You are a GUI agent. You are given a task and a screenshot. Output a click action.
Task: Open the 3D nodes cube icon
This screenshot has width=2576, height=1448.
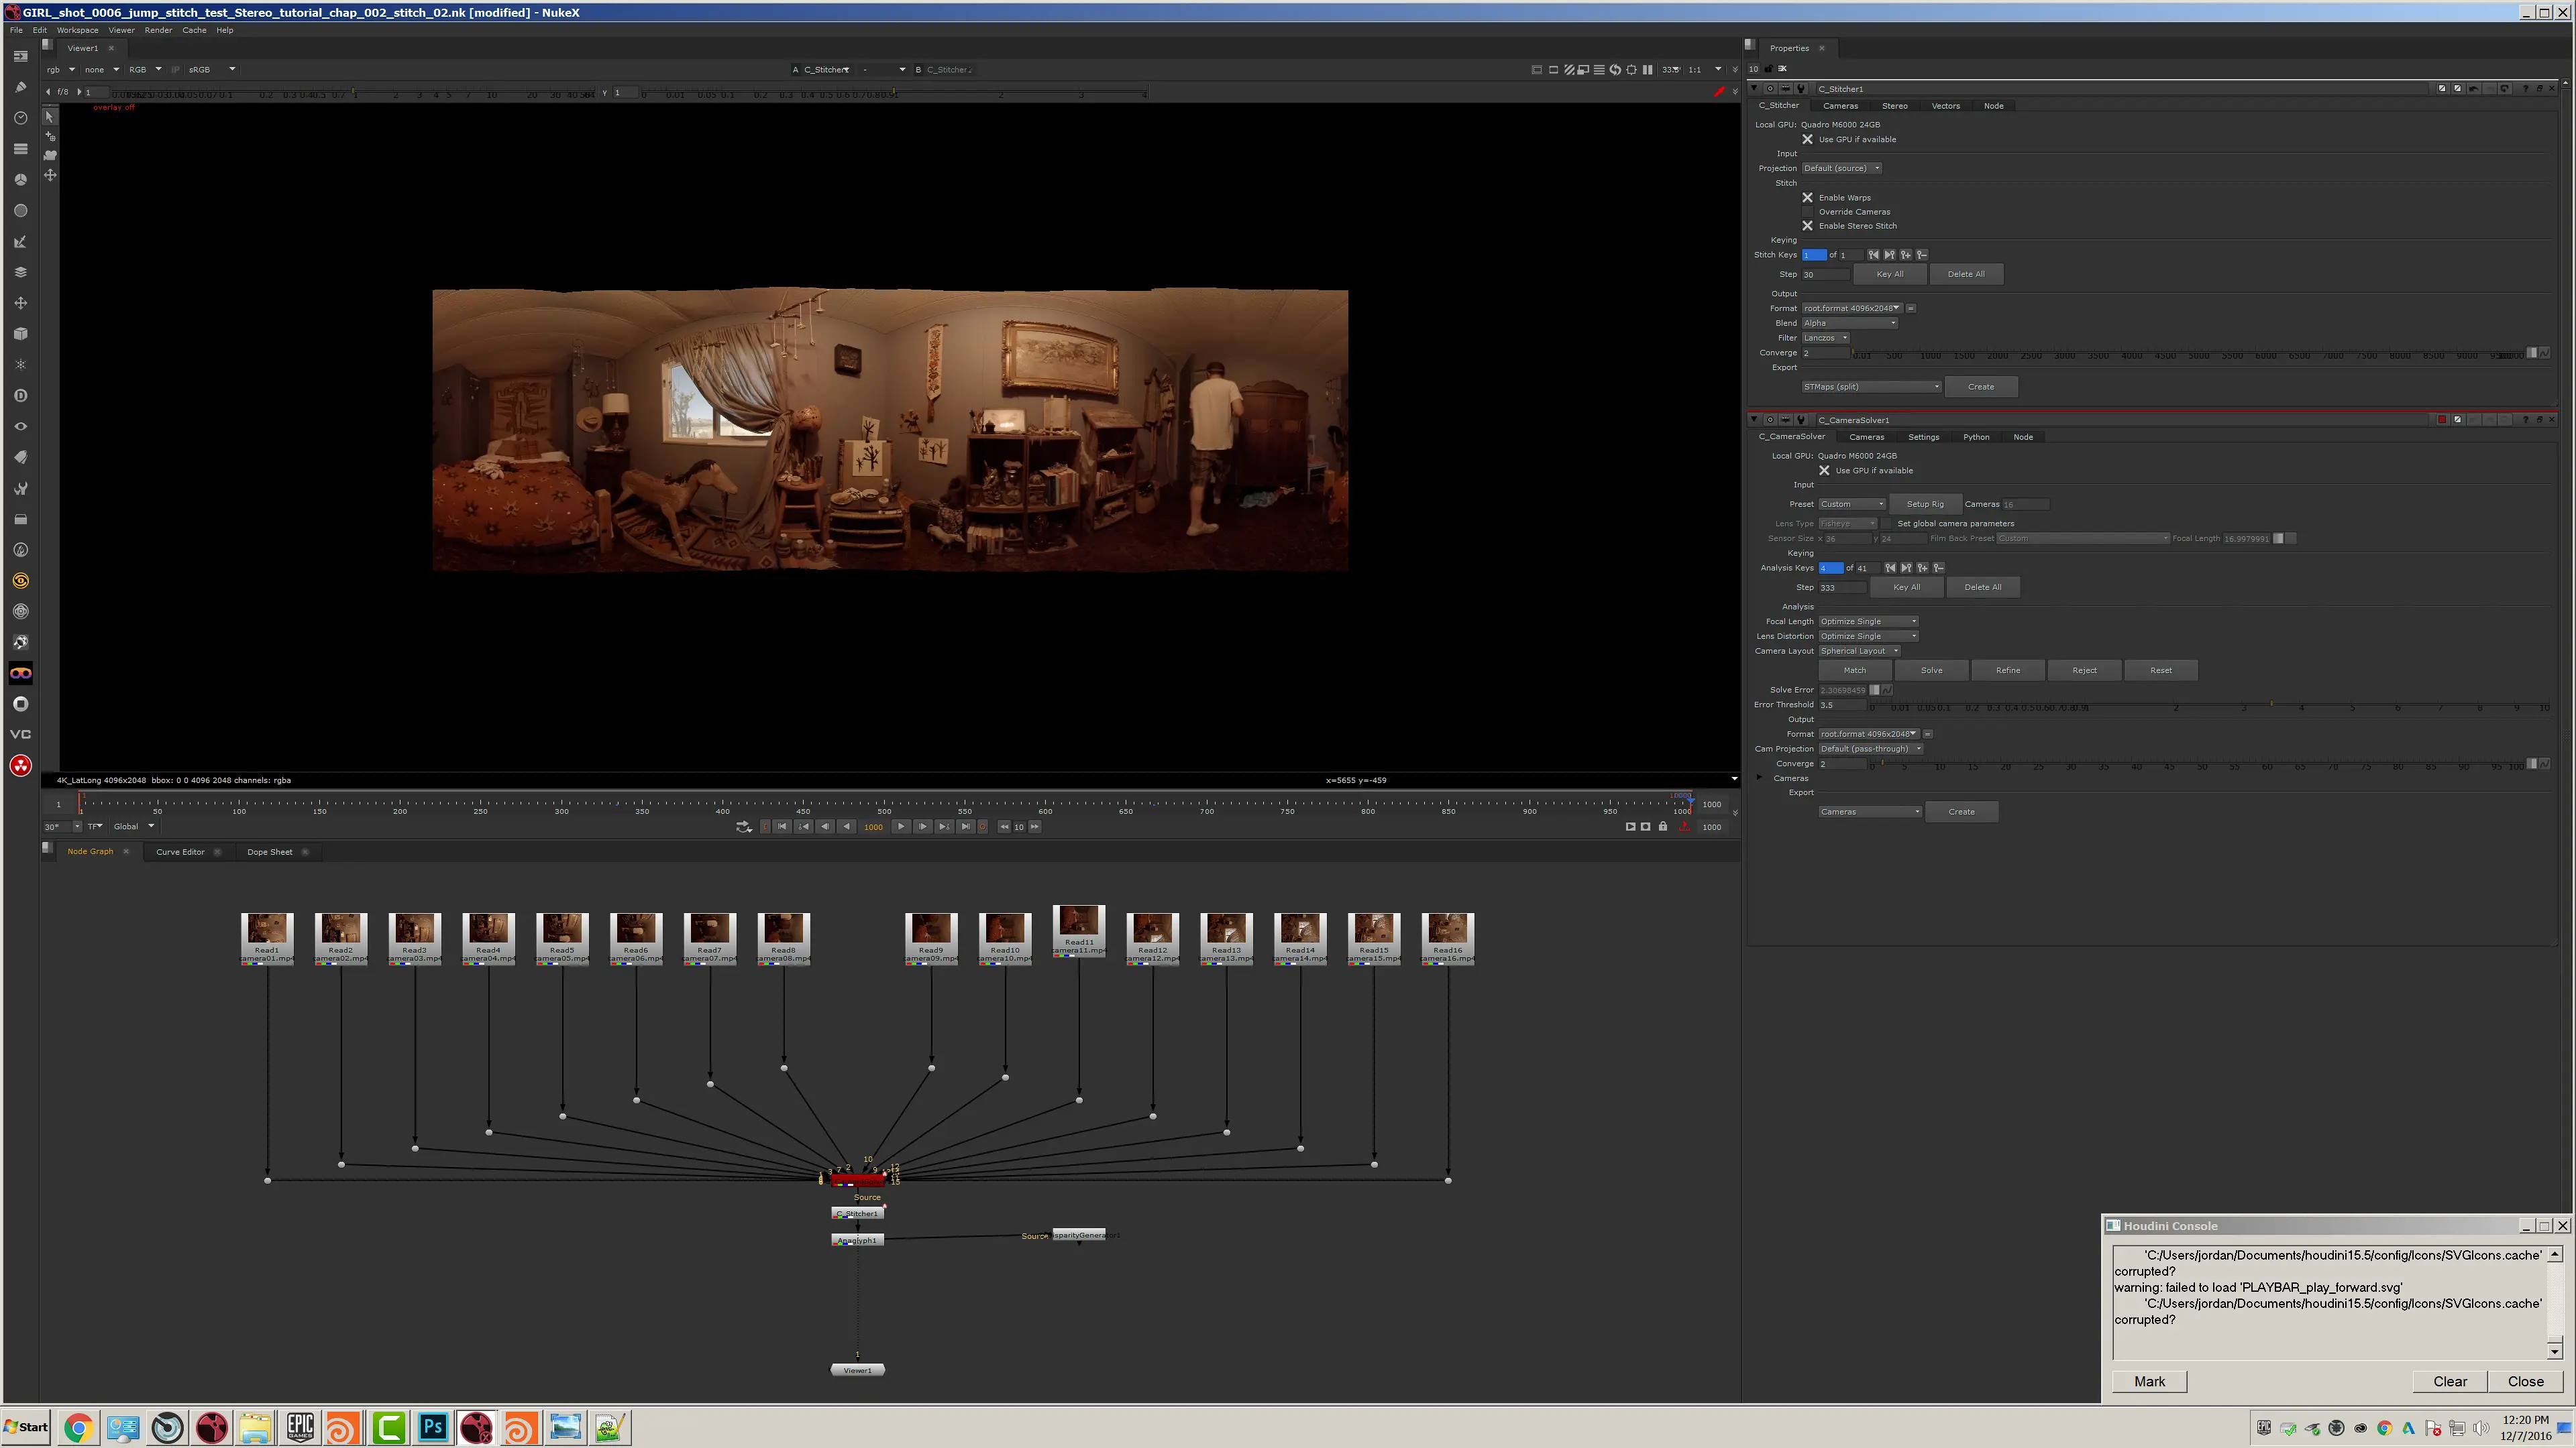(20, 334)
